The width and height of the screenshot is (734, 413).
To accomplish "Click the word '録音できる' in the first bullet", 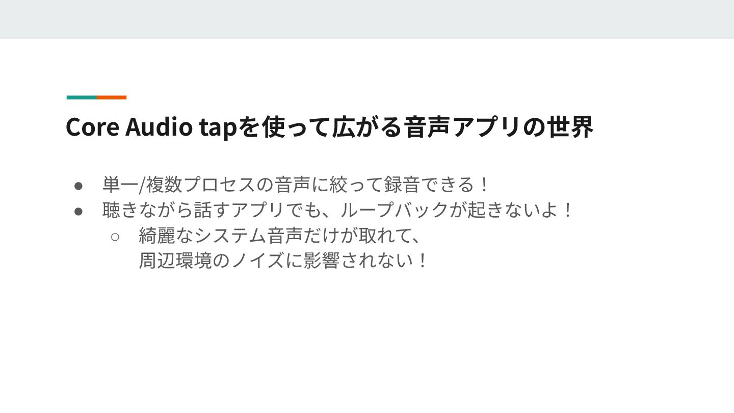I will pyautogui.click(x=429, y=185).
